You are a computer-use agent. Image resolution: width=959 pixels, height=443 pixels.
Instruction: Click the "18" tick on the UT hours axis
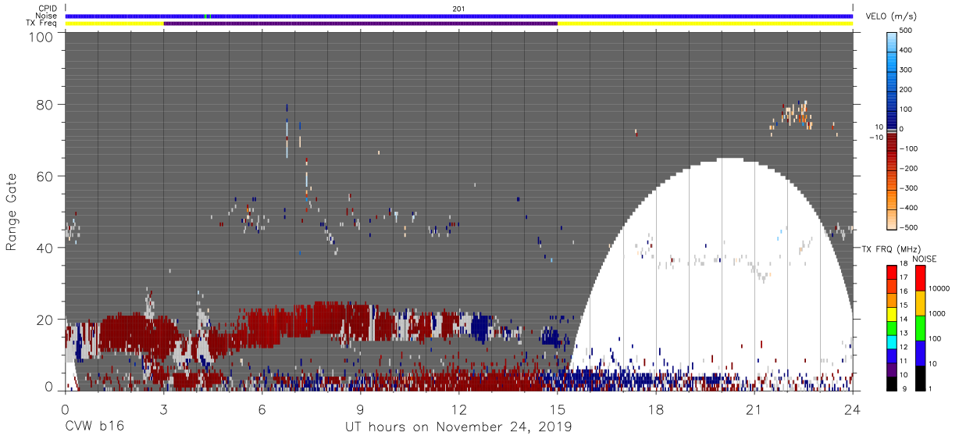coord(656,409)
